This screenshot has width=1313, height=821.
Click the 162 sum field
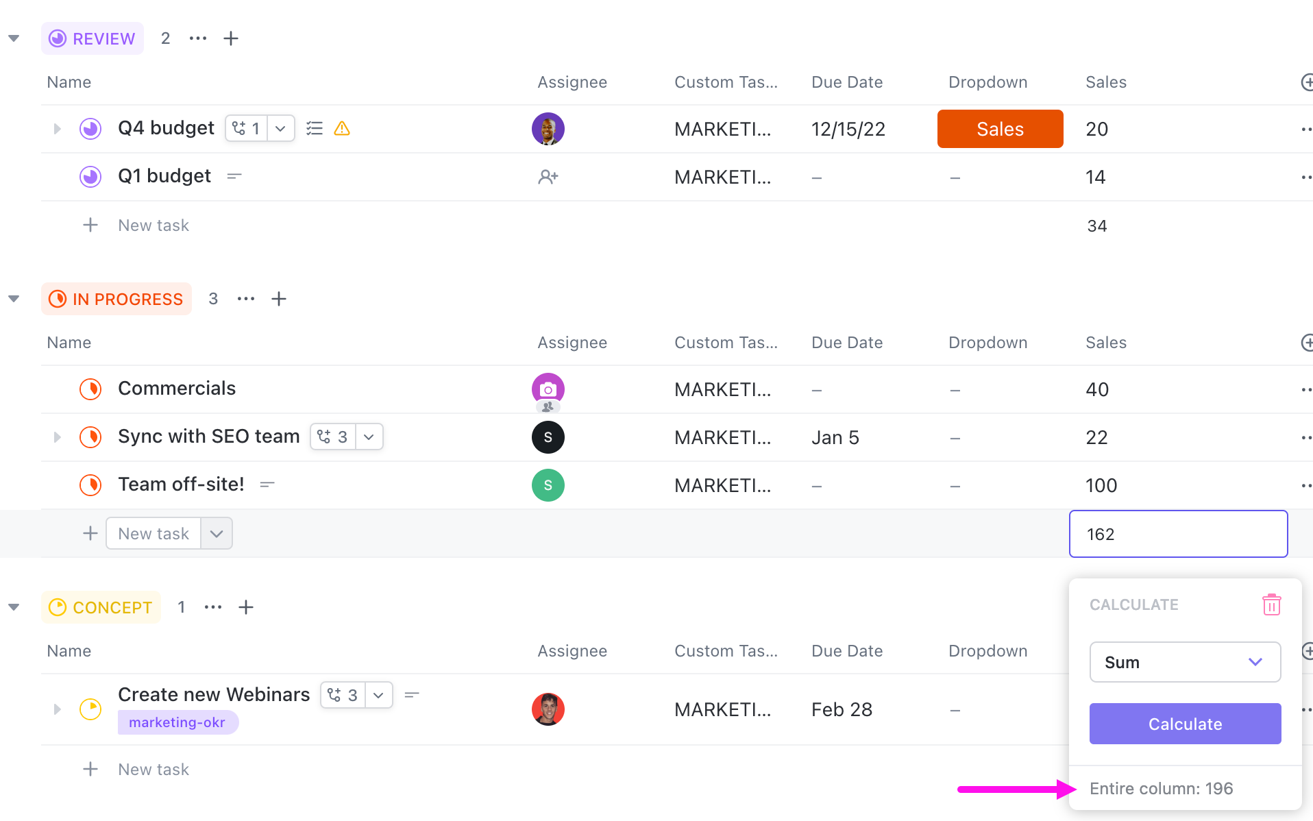click(1177, 534)
